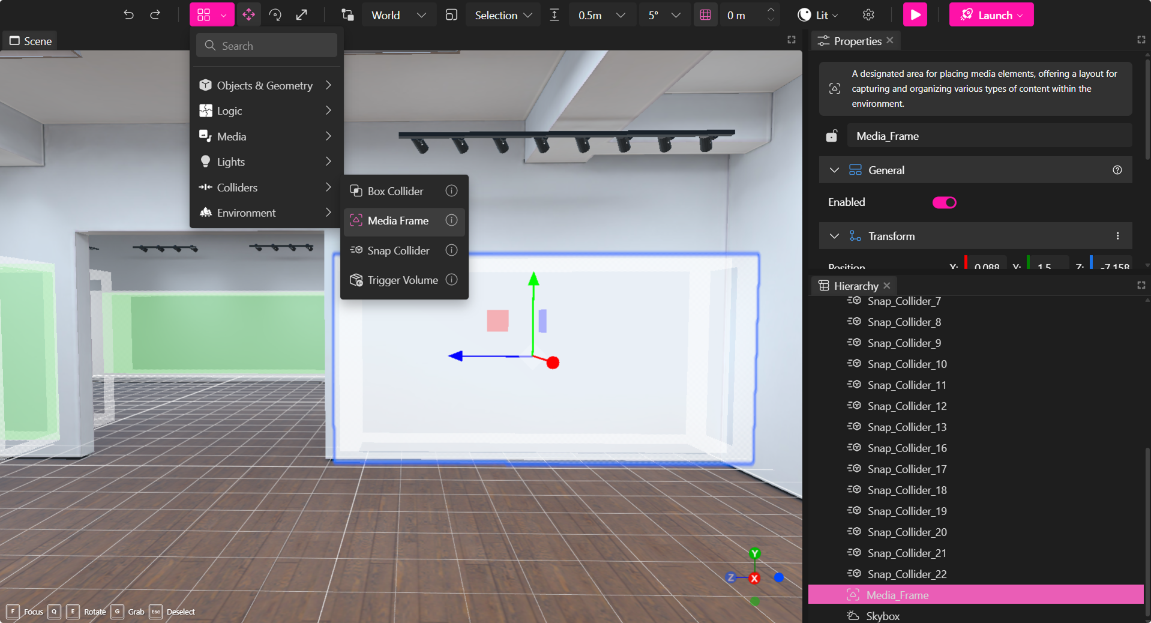Screen dimensions: 1151x623
Task: Toggle the lock icon next to Media_Frame name
Action: [831, 136]
